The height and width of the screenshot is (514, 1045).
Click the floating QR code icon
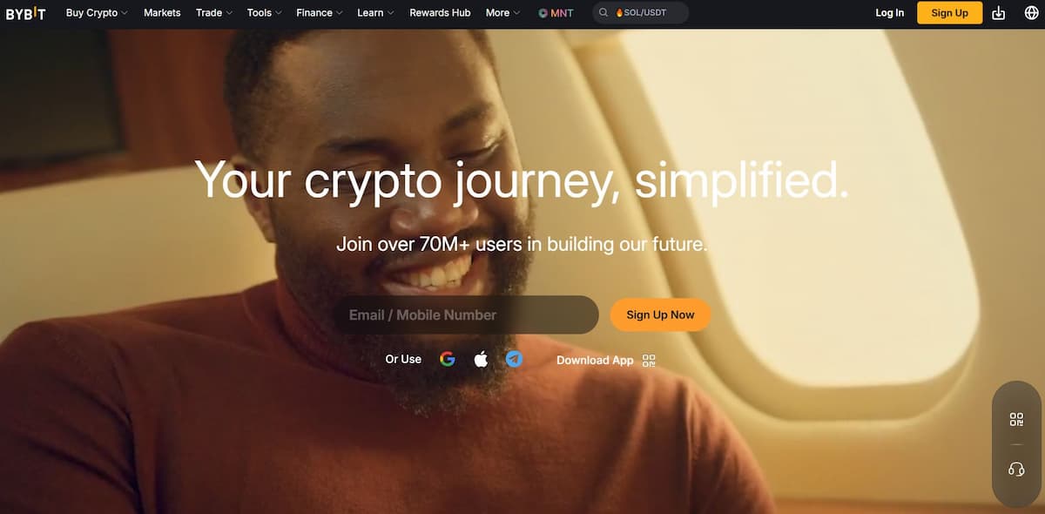point(1016,420)
